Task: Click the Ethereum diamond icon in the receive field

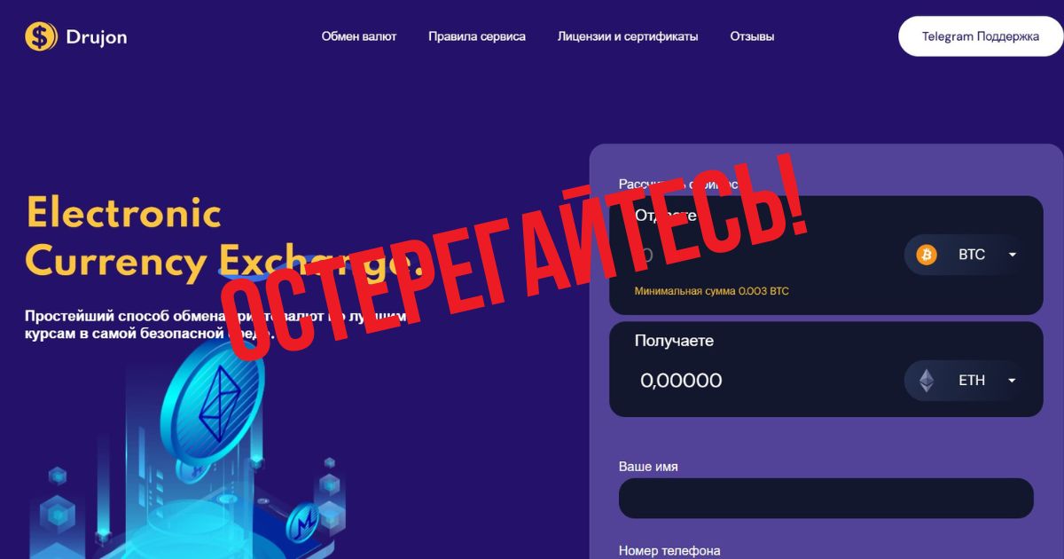Action: click(x=927, y=381)
